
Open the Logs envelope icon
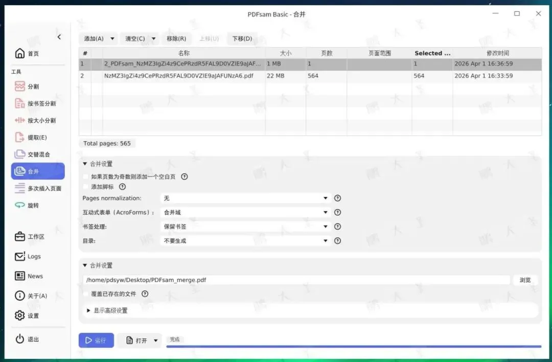tap(20, 256)
